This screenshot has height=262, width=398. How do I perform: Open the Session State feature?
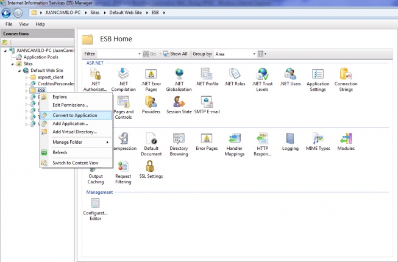click(179, 105)
